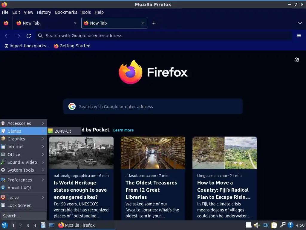
Task: Expand Games submenu
Action: pyautogui.click(x=23, y=131)
